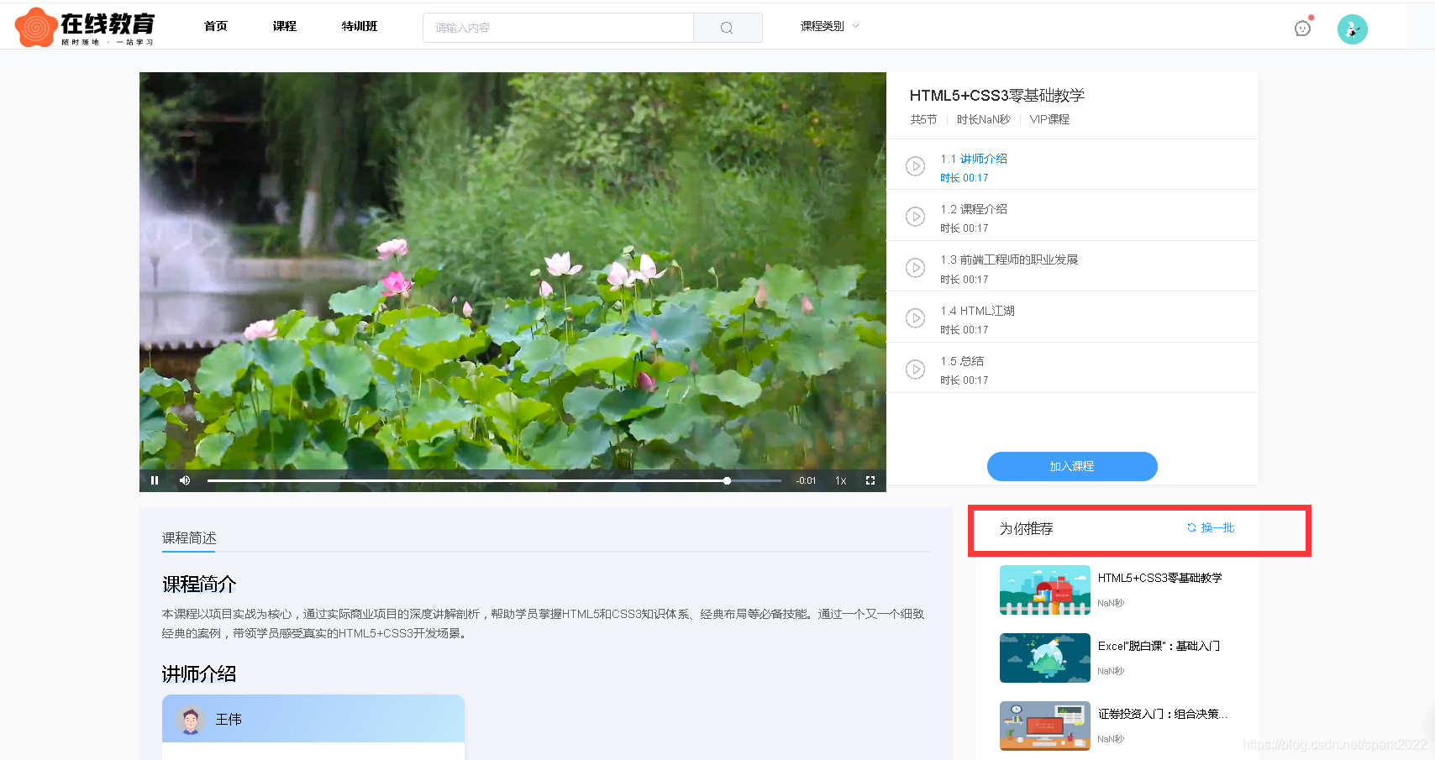Play lesson 1.4 HTML江湖 icon
1435x760 pixels.
click(915, 318)
